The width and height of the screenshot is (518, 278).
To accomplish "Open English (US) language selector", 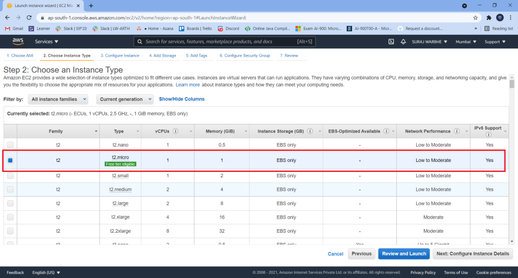I will click(x=47, y=273).
